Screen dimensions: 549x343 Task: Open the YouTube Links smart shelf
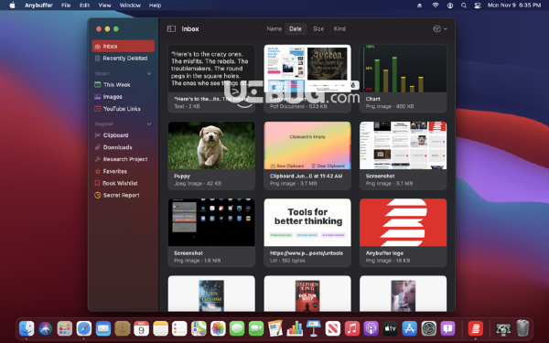coord(123,109)
